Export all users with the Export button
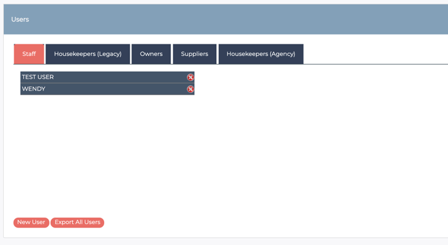Image resolution: width=448 pixels, height=245 pixels. click(x=77, y=222)
